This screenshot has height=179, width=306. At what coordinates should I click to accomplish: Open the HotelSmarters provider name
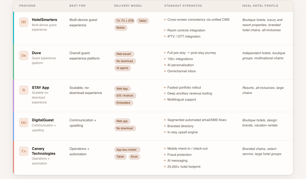[44, 20]
